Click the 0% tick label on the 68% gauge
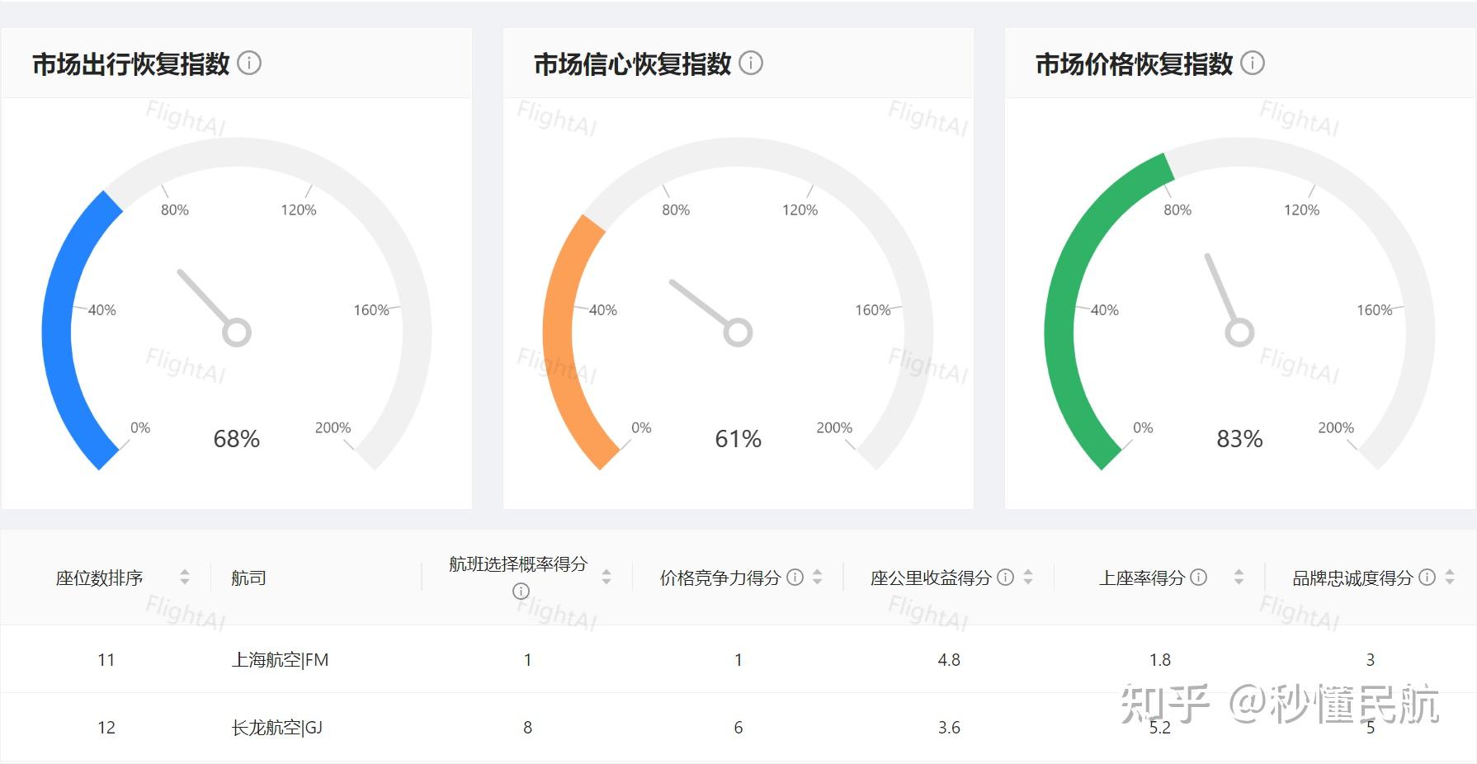1477x764 pixels. pyautogui.click(x=140, y=427)
